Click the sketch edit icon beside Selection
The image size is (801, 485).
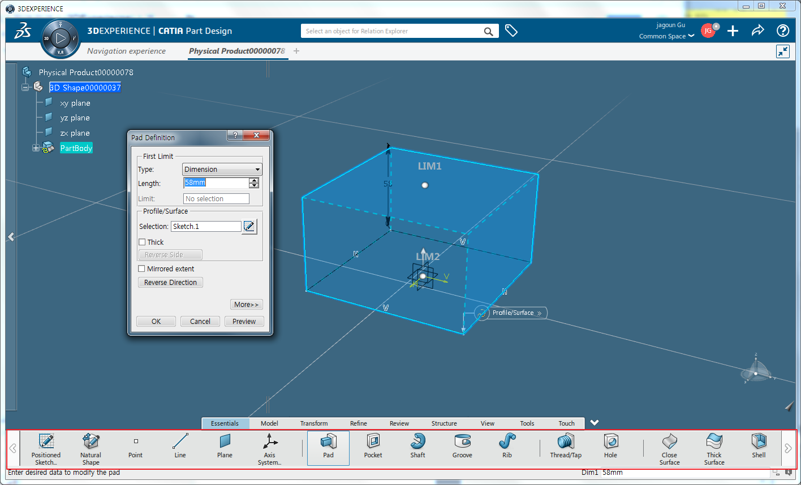(249, 227)
